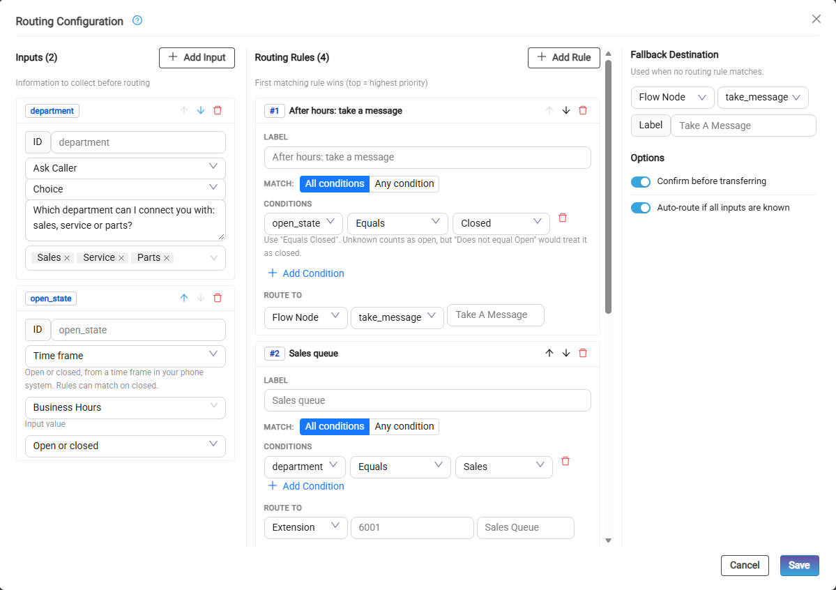836x590 pixels.
Task: Open rule #1 Flow Node route dropdown
Action: click(305, 317)
